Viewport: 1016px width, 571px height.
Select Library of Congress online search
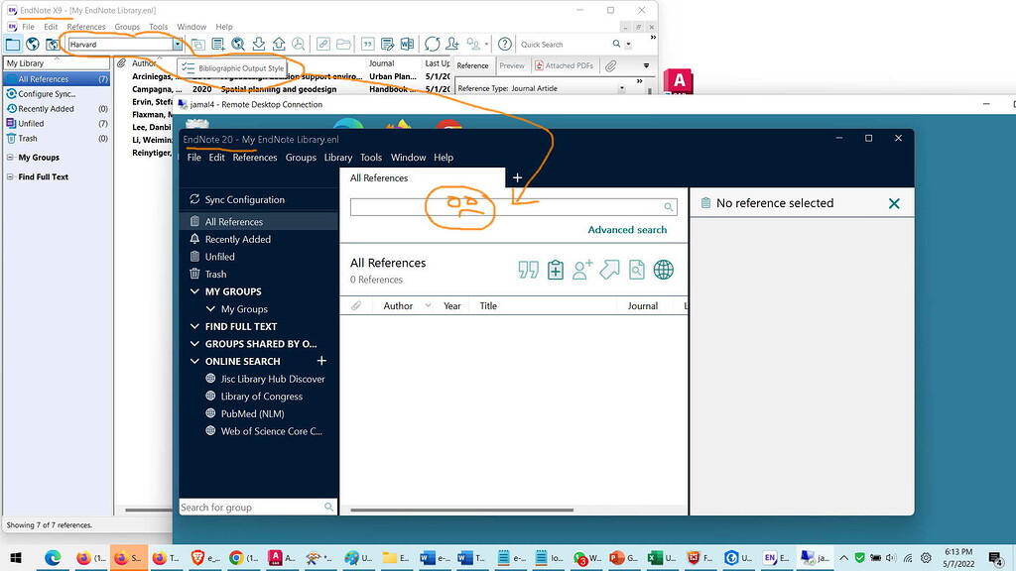[x=262, y=397]
